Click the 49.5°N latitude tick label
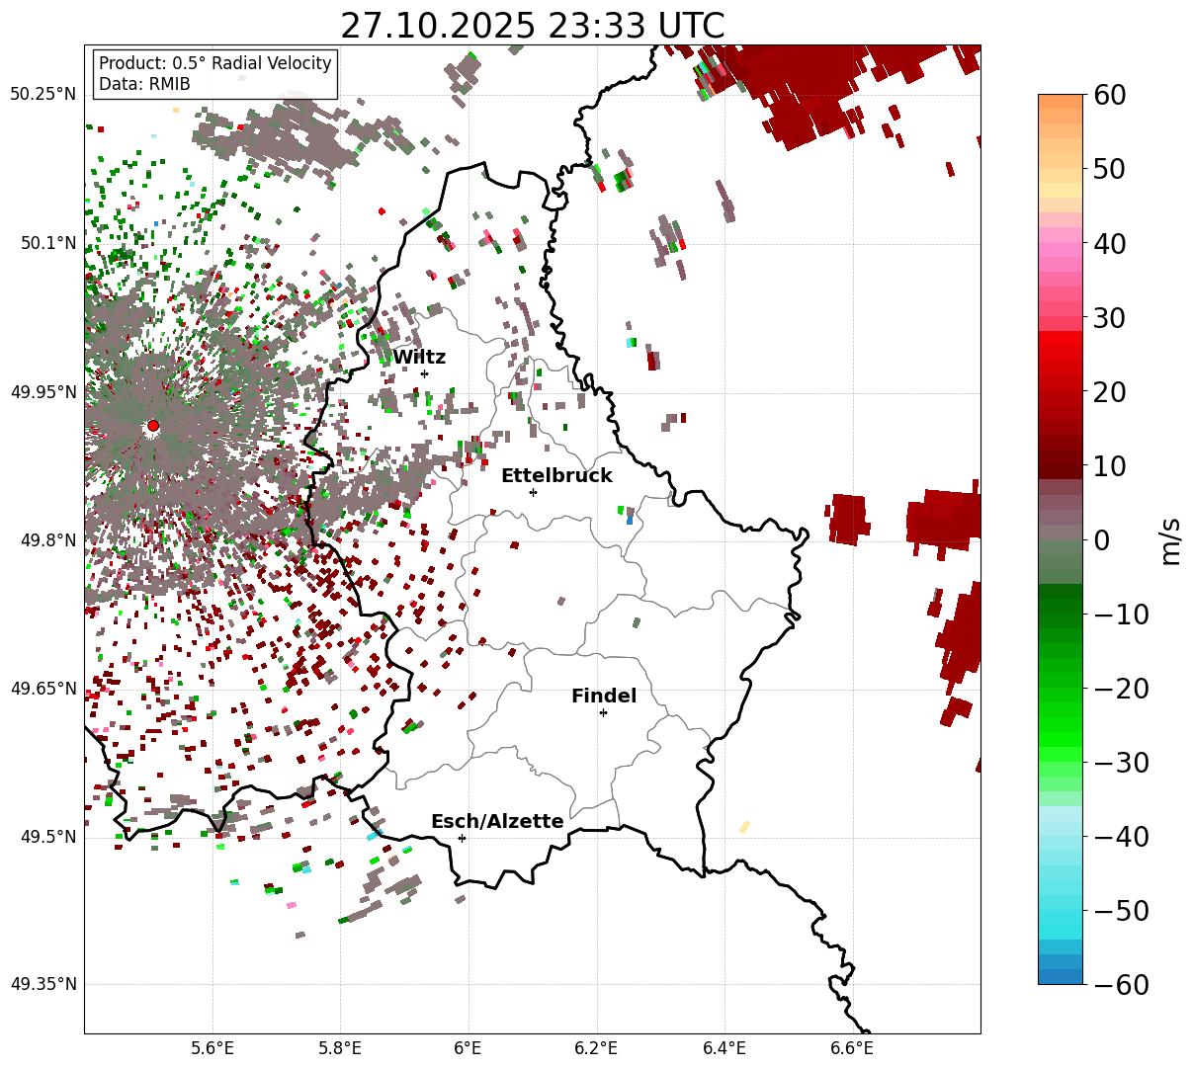The width and height of the screenshot is (1193, 1068). click(47, 837)
